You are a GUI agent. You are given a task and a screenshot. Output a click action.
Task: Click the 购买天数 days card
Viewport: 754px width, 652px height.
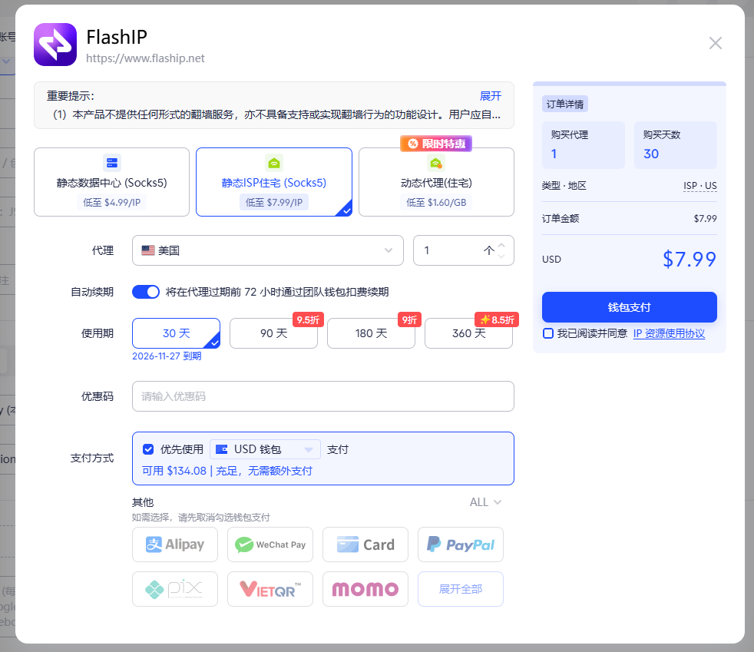coord(676,144)
